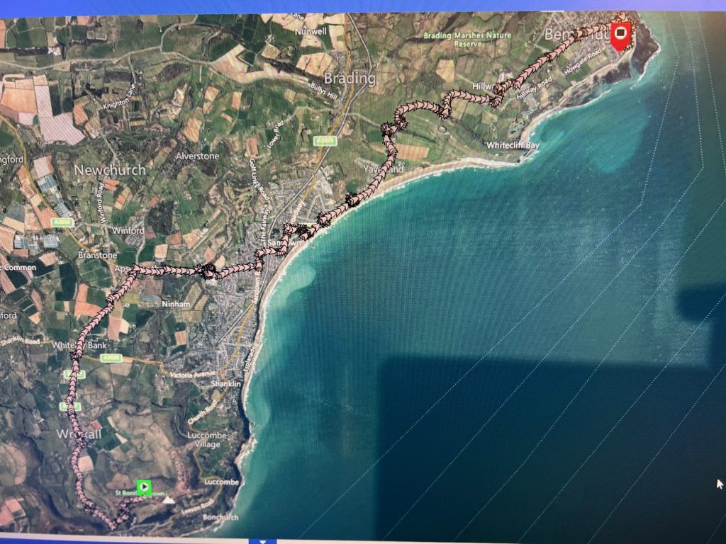Click the green start-of-track play marker
The image size is (726, 544).
click(144, 487)
